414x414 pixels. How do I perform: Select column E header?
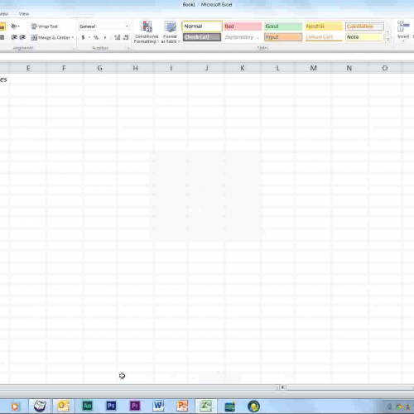point(28,68)
